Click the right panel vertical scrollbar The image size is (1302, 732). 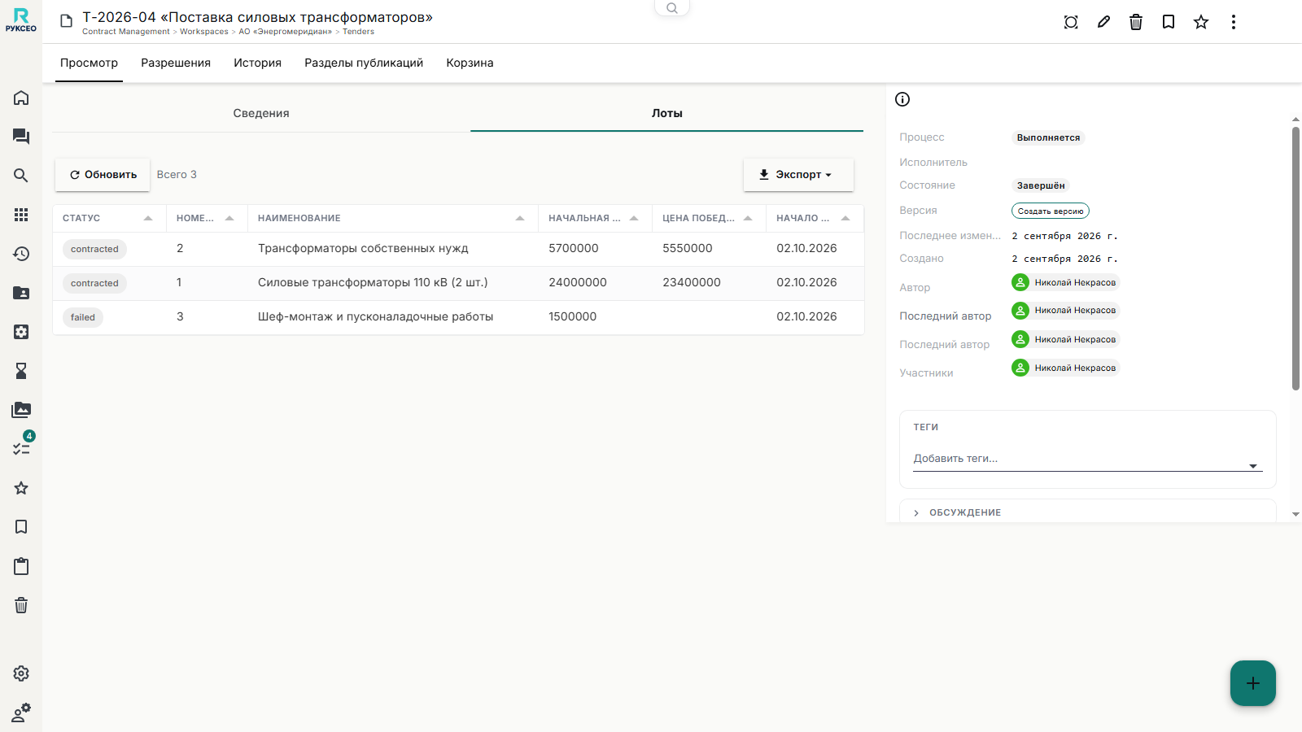(x=1295, y=259)
